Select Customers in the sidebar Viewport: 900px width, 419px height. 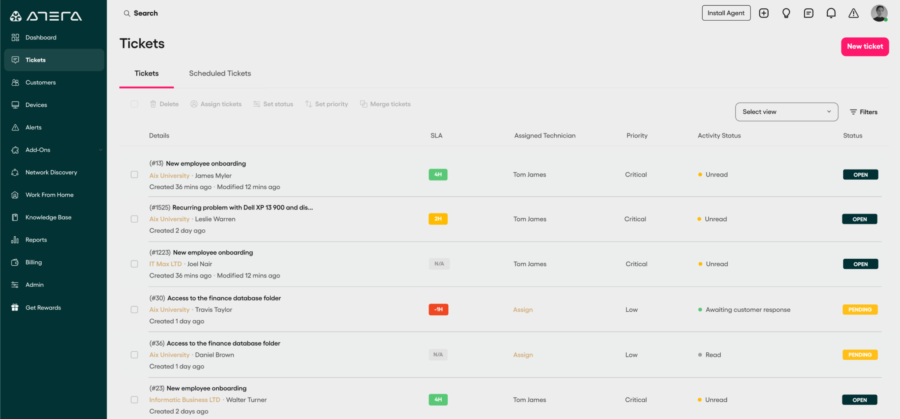click(x=40, y=82)
